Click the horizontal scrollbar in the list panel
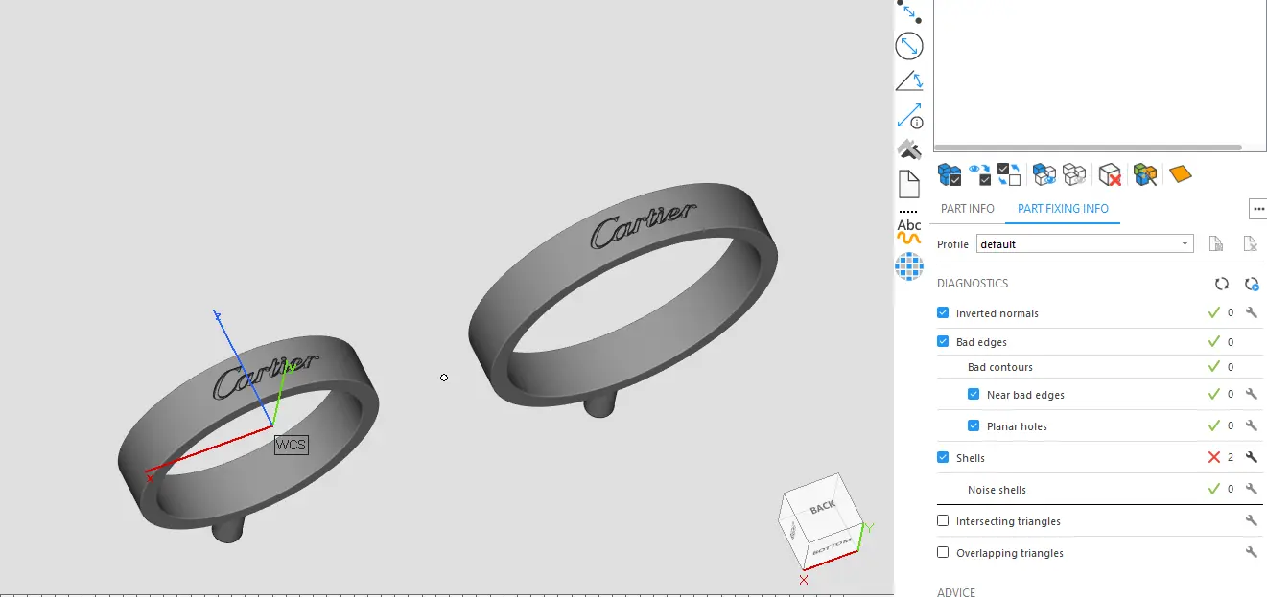 click(1090, 148)
